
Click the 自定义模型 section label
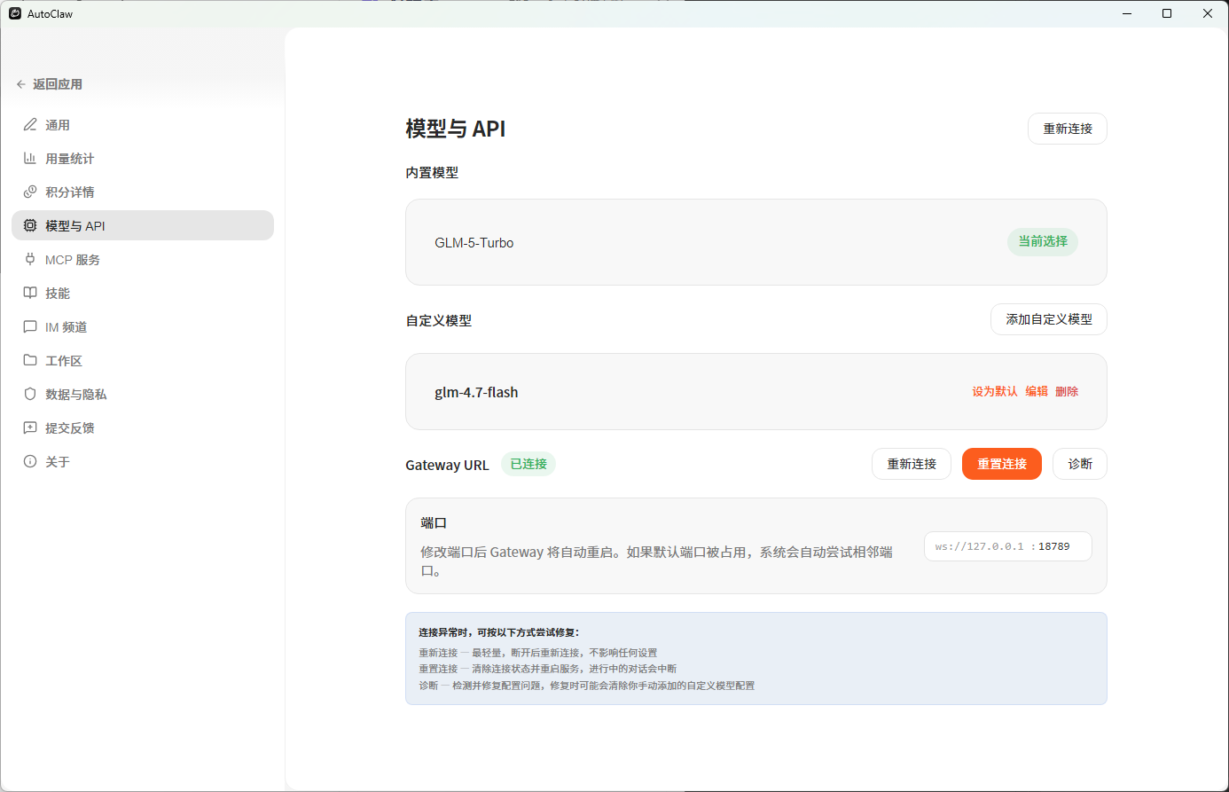click(x=439, y=320)
